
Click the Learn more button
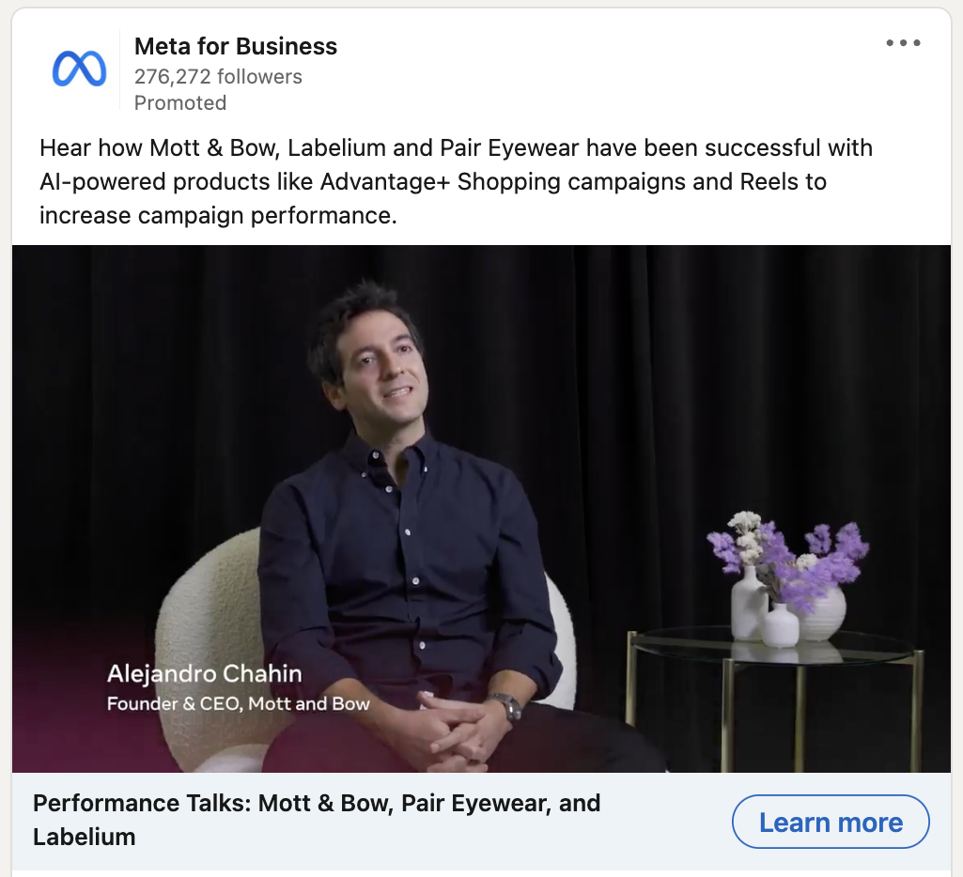(x=831, y=822)
